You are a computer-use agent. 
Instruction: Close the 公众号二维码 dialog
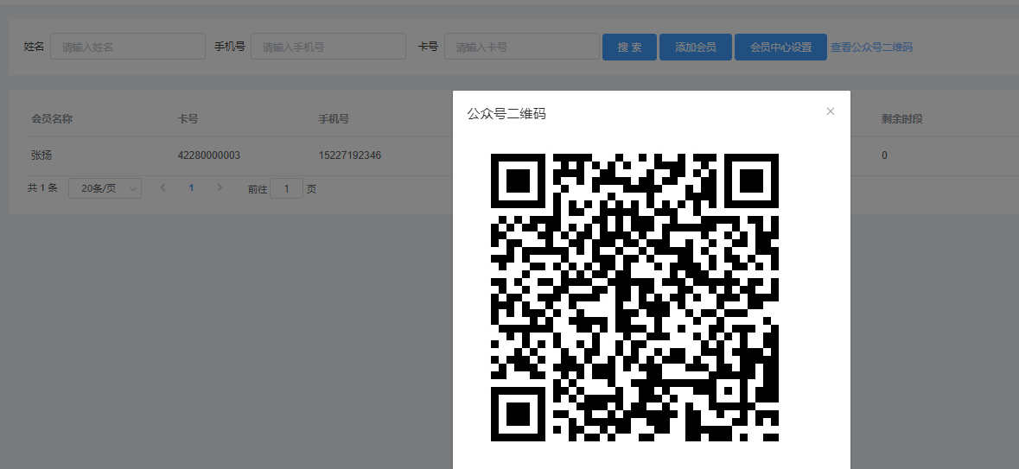831,111
